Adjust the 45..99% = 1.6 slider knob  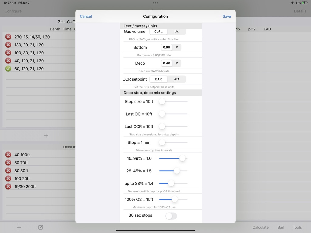[x=182, y=158]
